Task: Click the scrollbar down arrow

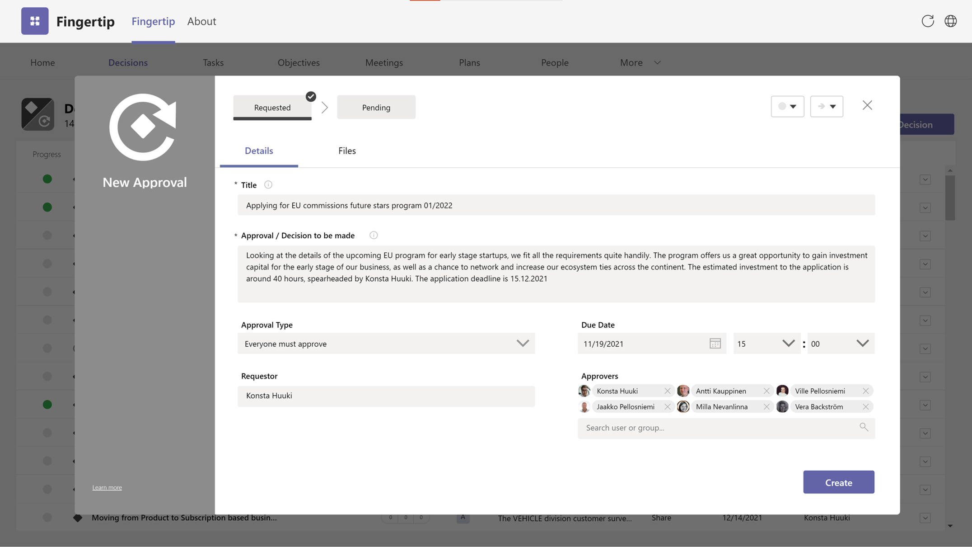Action: 950,526
